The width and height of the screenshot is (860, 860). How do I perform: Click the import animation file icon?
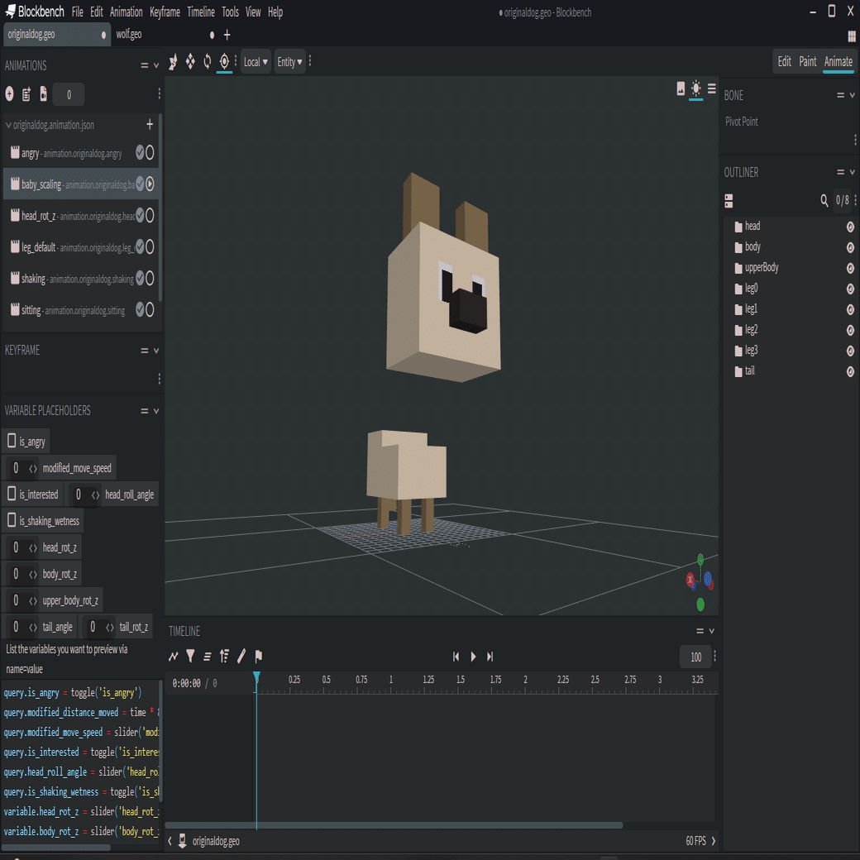(26, 94)
